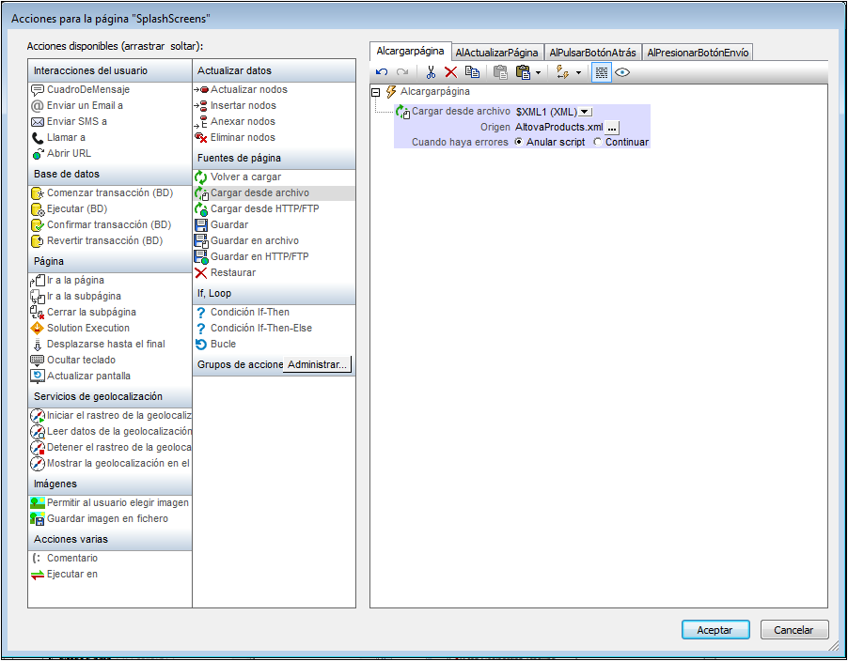Screen dimensions: 848x661
Task: Select the Revertir transacción (BD) icon
Action: point(38,241)
